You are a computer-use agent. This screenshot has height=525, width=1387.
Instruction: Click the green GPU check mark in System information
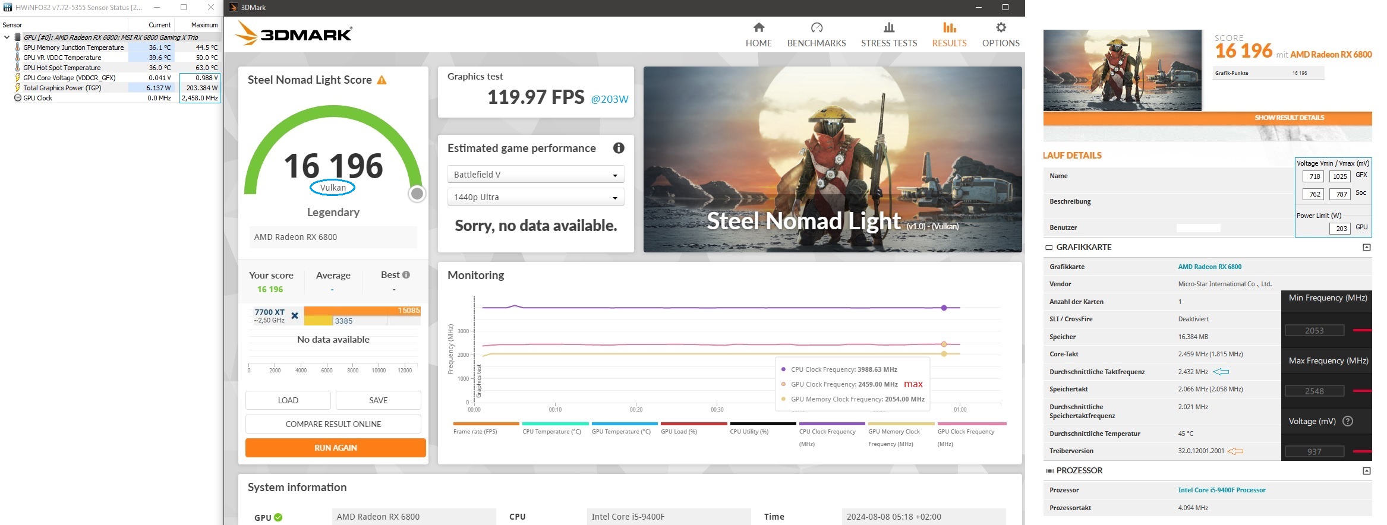[278, 517]
